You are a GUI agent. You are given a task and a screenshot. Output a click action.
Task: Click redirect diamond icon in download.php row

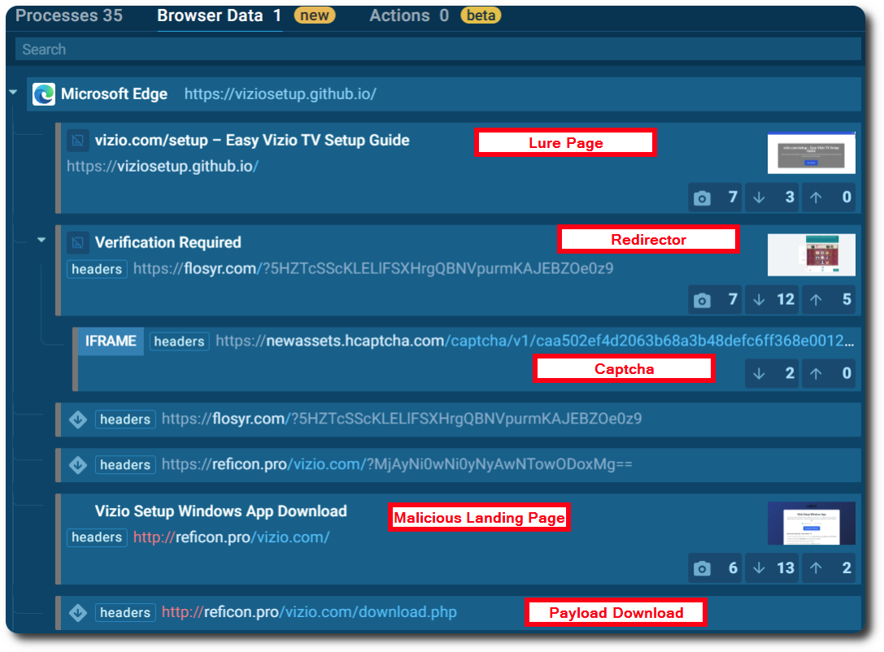[78, 612]
